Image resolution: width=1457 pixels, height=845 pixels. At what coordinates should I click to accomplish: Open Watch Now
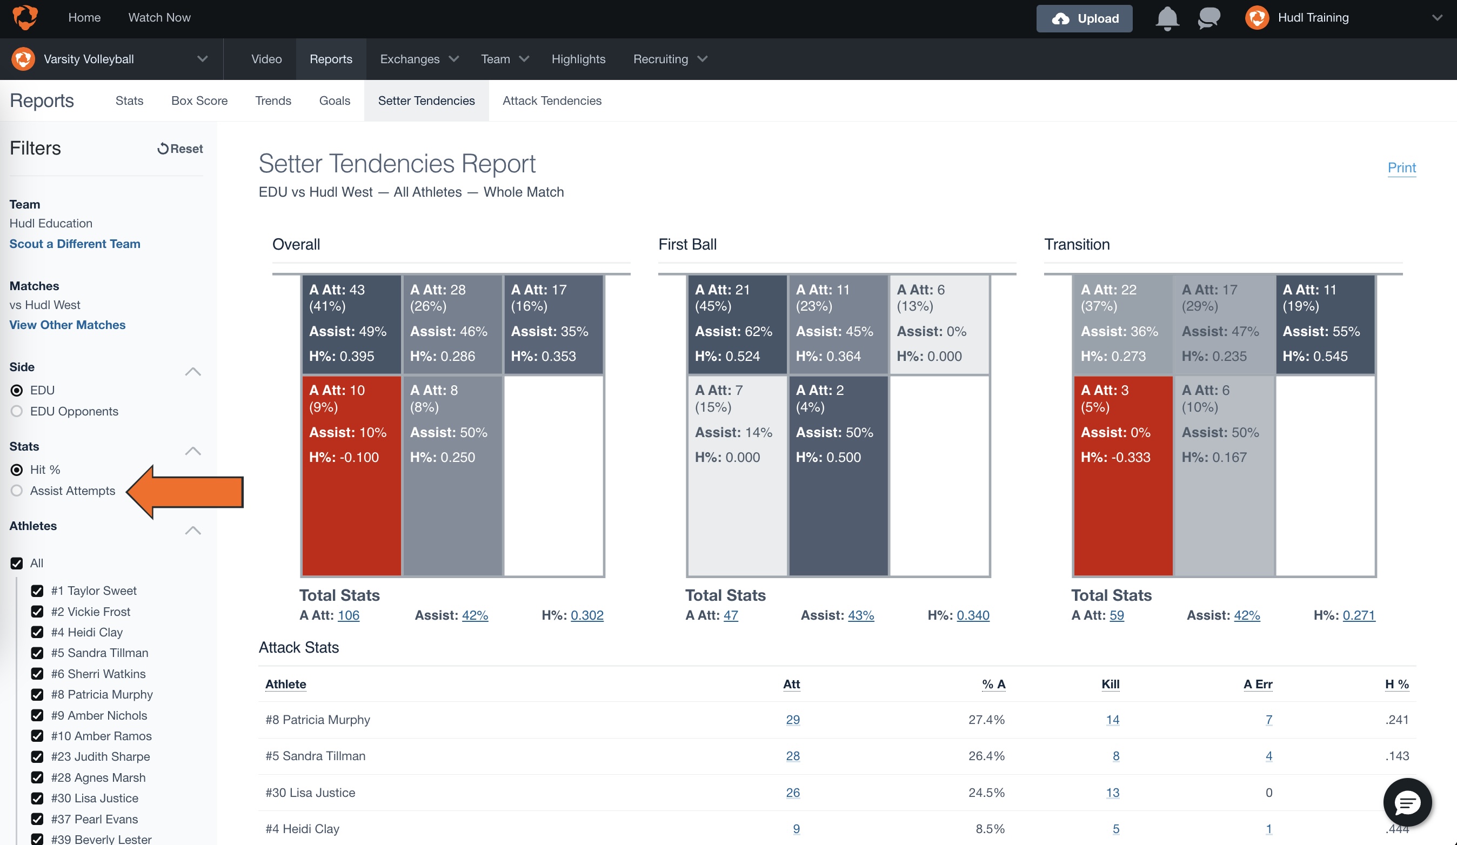(159, 17)
